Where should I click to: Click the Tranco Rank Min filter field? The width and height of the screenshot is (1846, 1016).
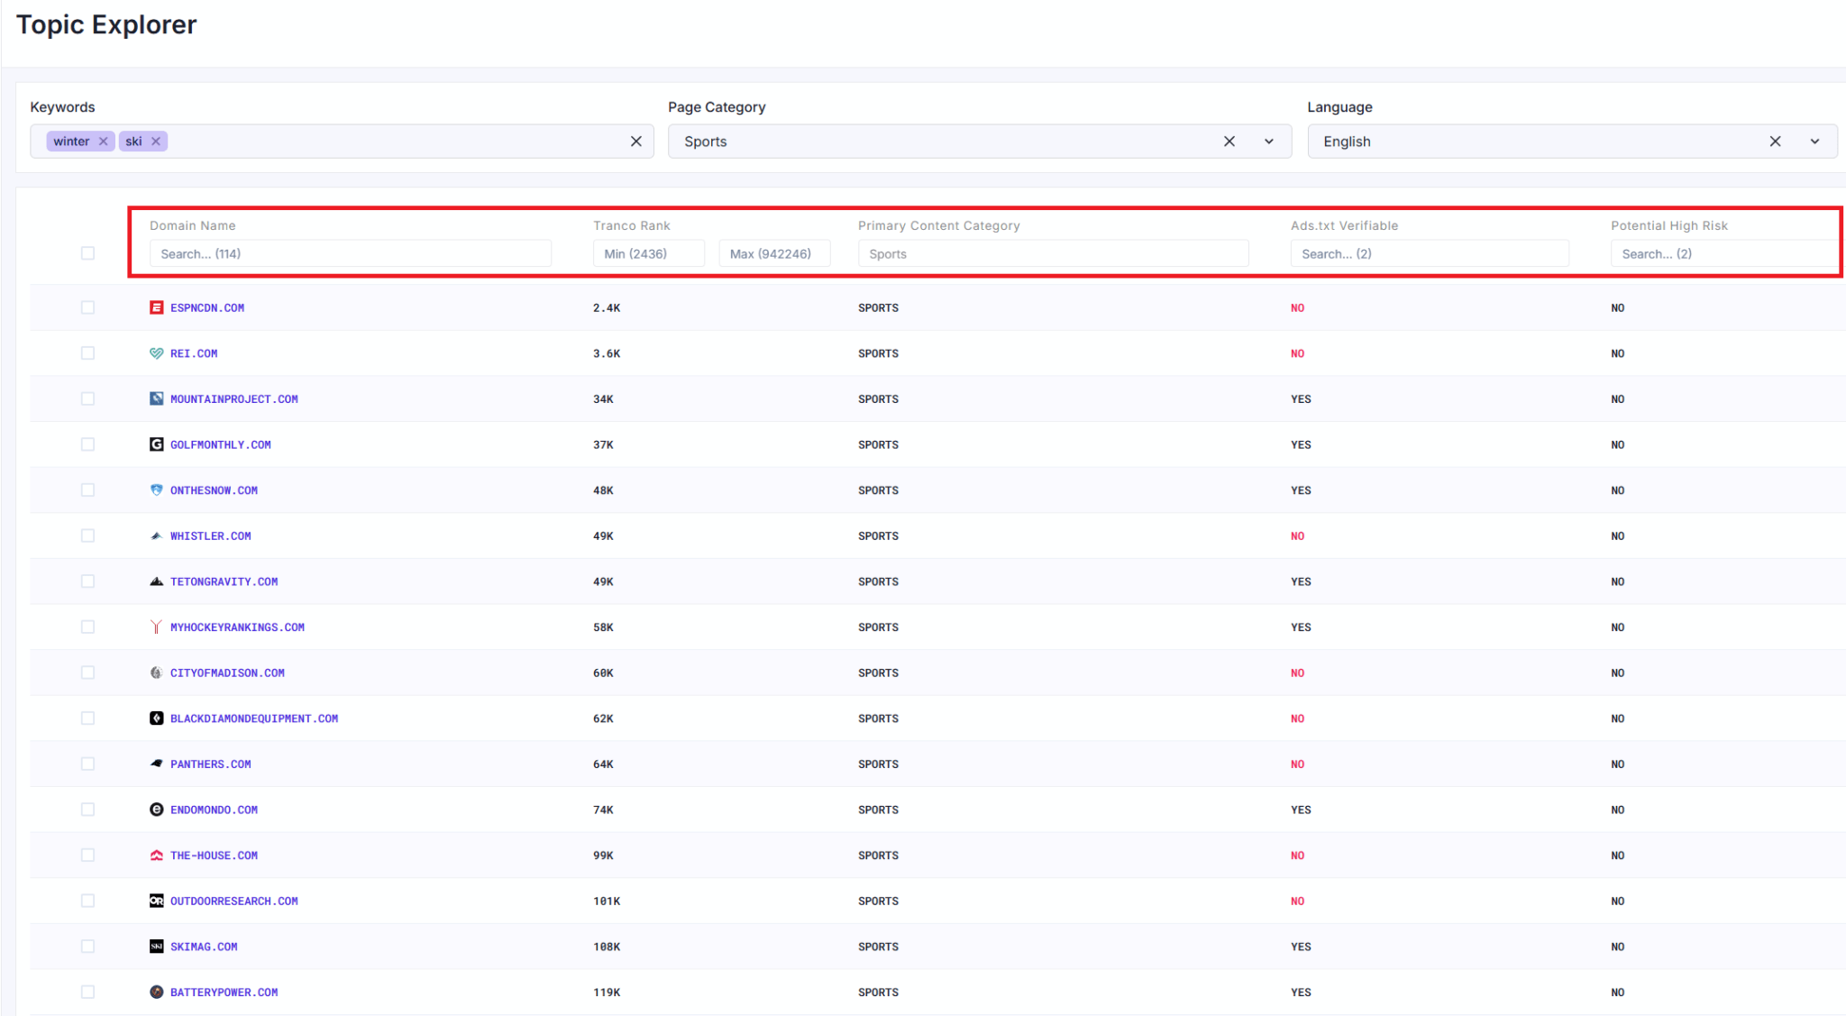(649, 253)
